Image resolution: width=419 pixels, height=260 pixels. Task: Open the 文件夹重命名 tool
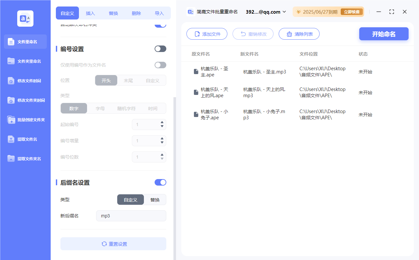(25, 61)
